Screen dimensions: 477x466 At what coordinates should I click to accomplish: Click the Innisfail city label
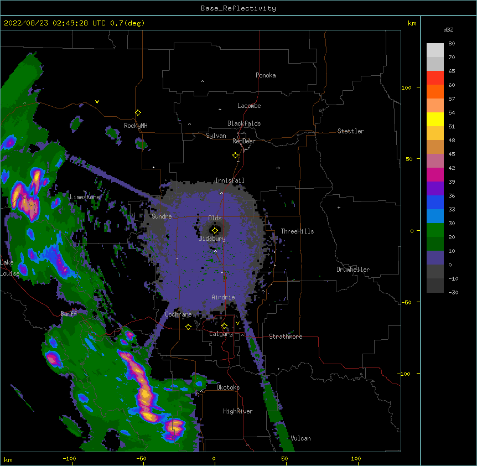coord(230,180)
